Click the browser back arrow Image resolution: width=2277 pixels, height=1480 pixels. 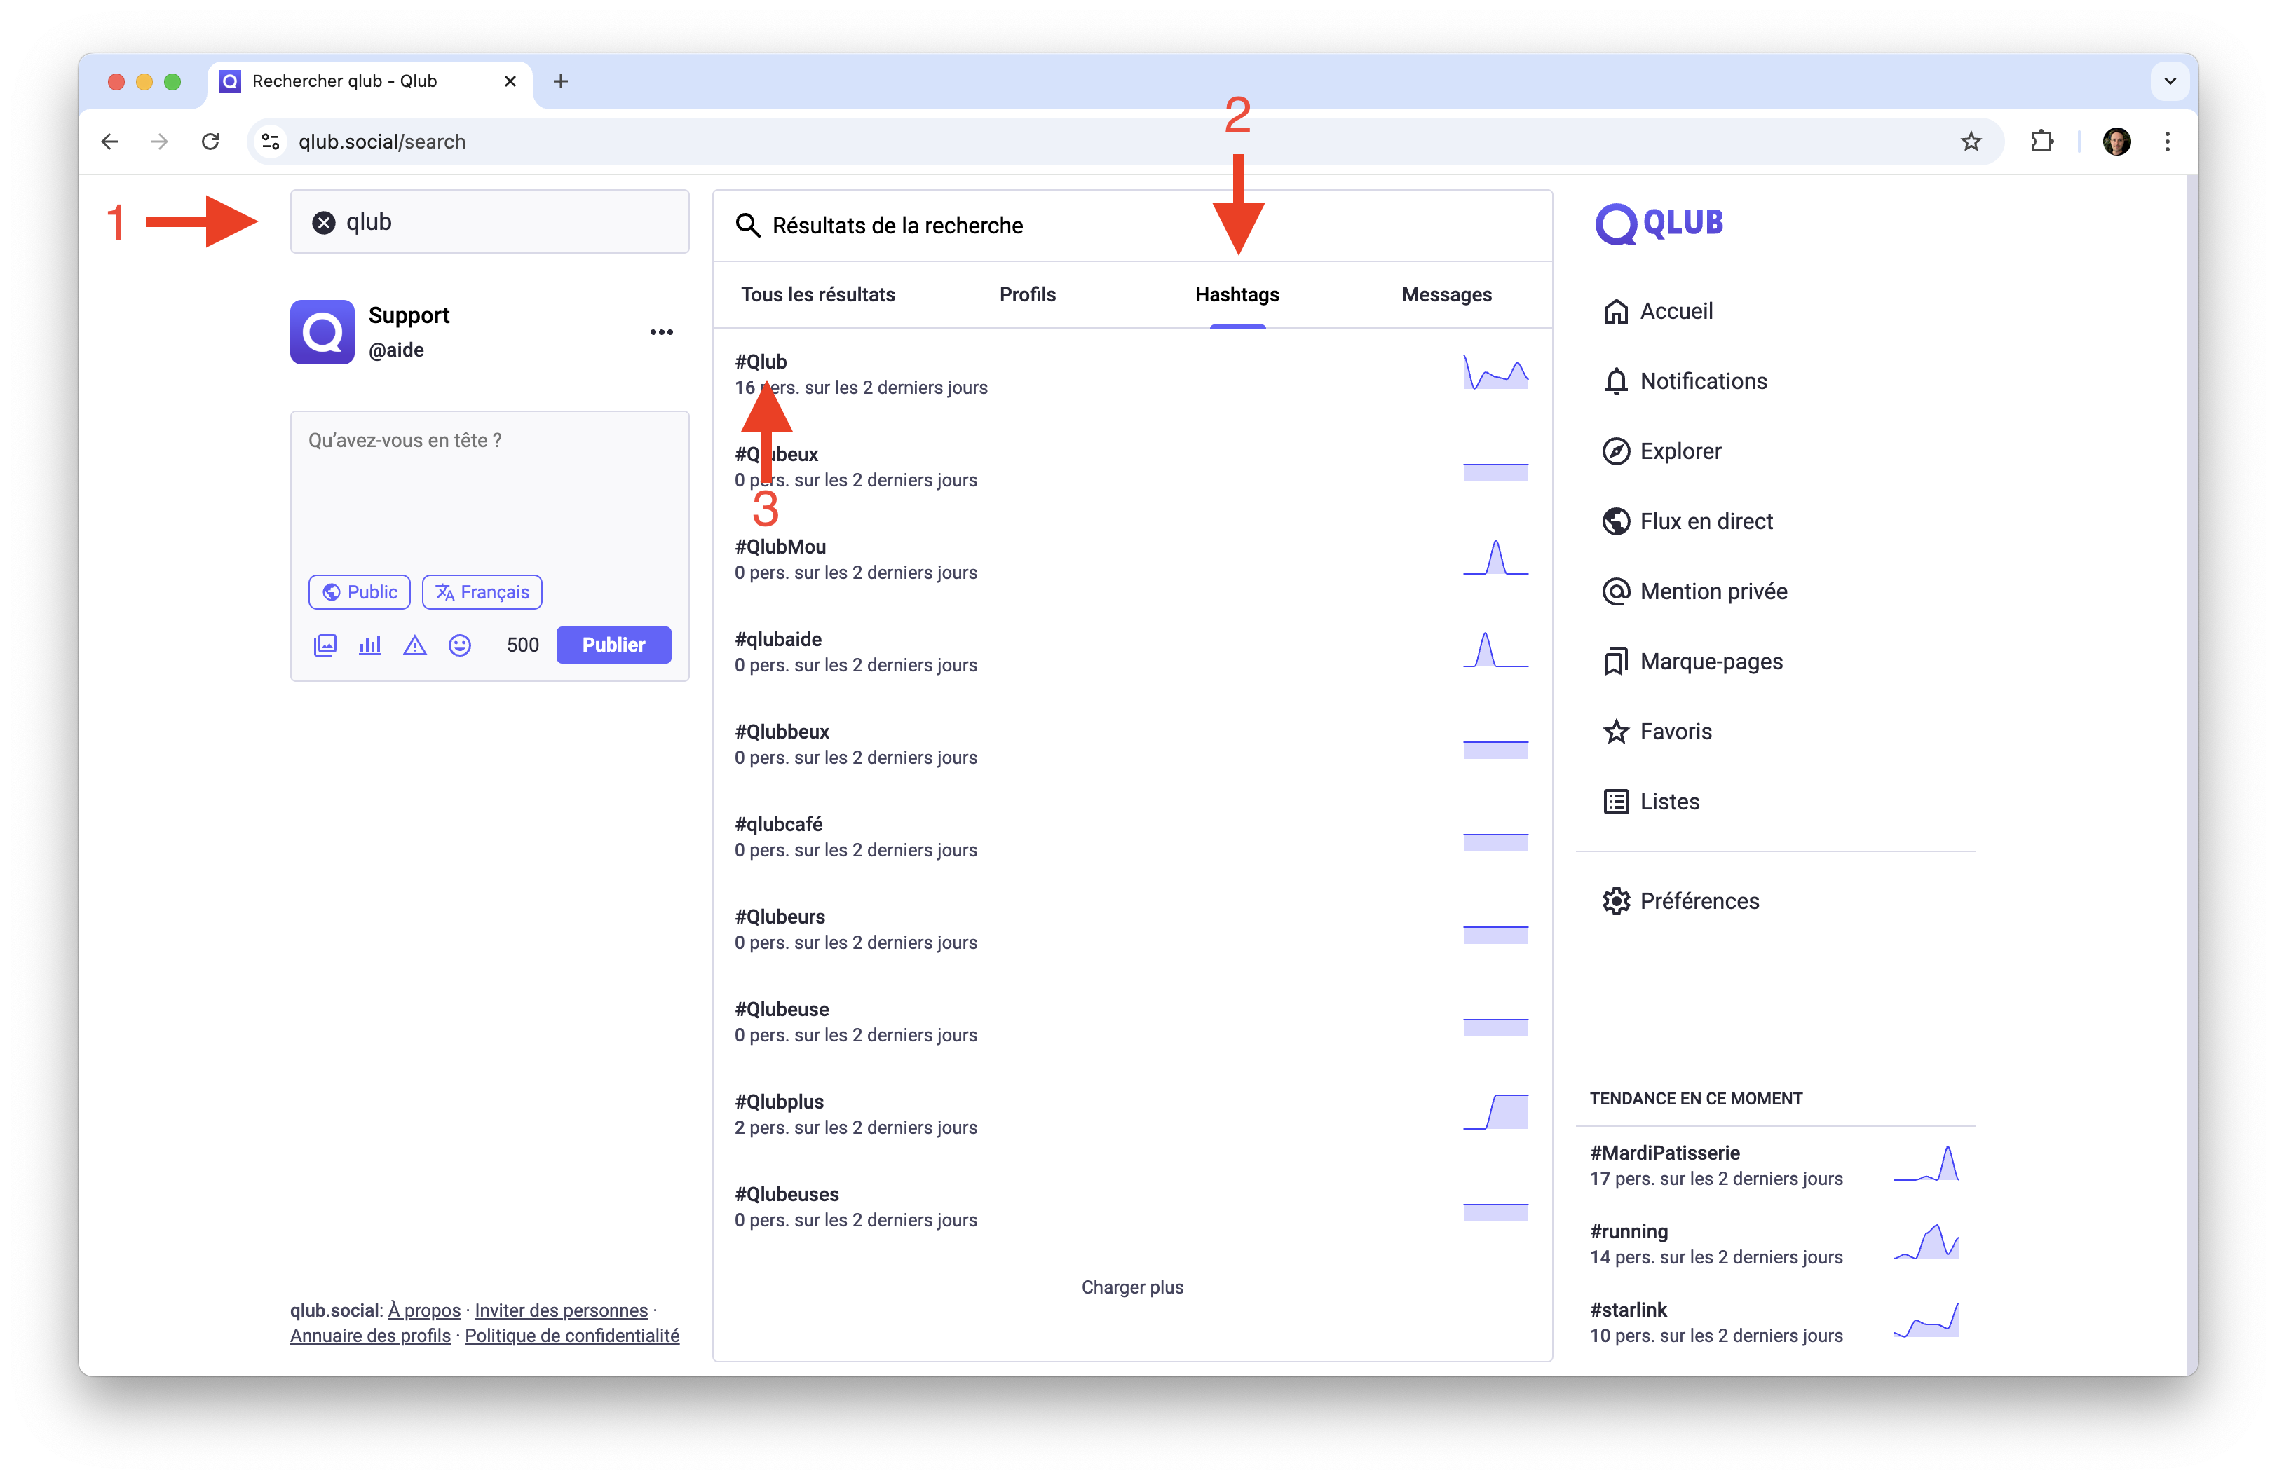pyautogui.click(x=110, y=142)
